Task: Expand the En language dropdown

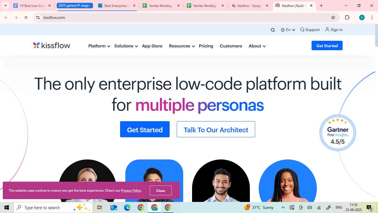Action: [x=288, y=30]
